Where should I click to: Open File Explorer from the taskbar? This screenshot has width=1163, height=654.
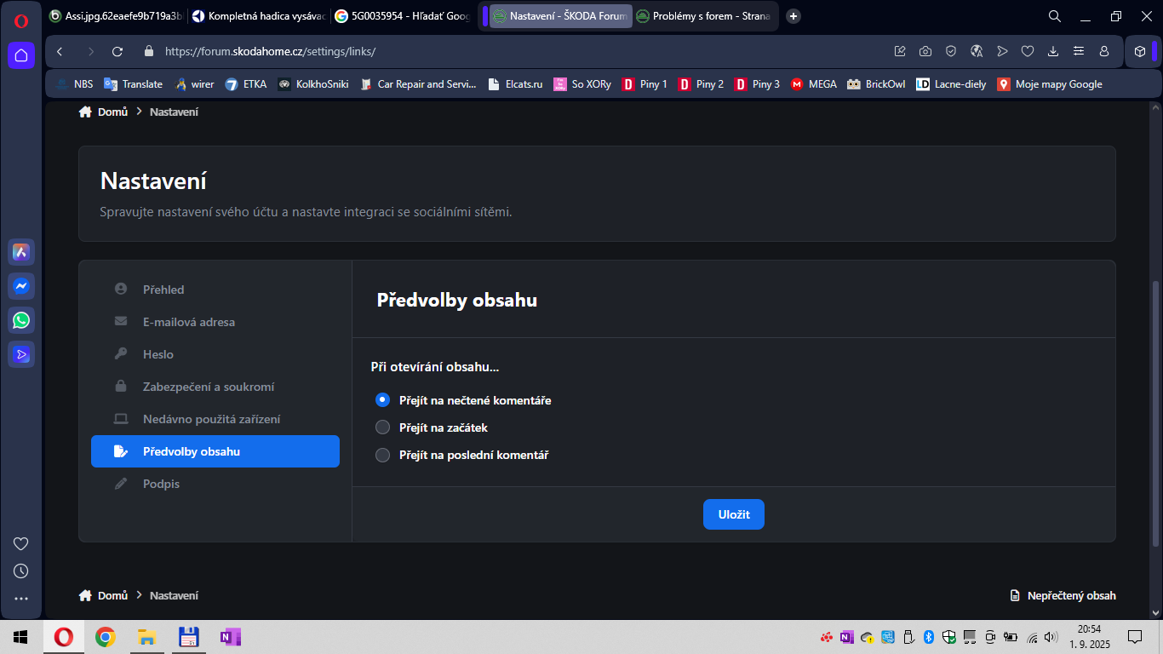146,637
